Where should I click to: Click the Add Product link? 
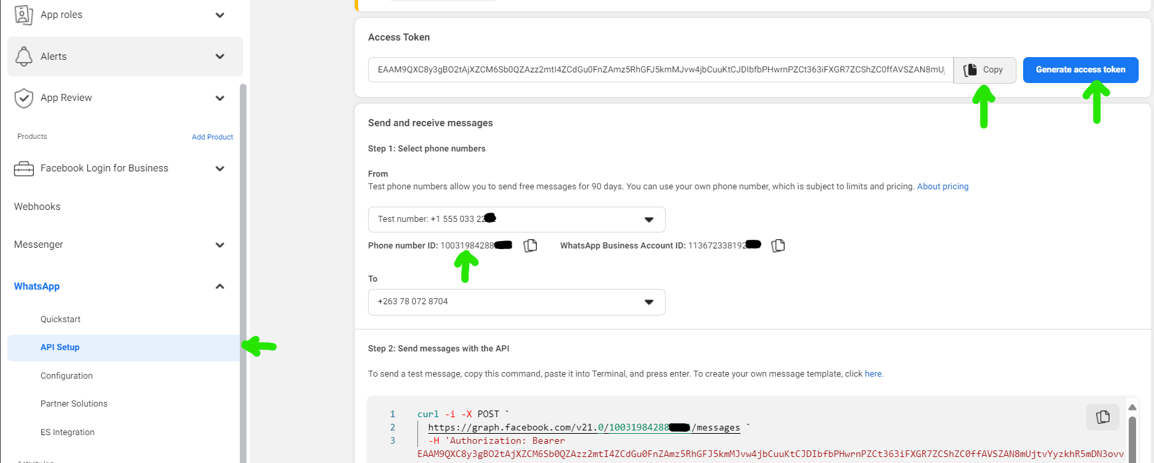pyautogui.click(x=213, y=137)
